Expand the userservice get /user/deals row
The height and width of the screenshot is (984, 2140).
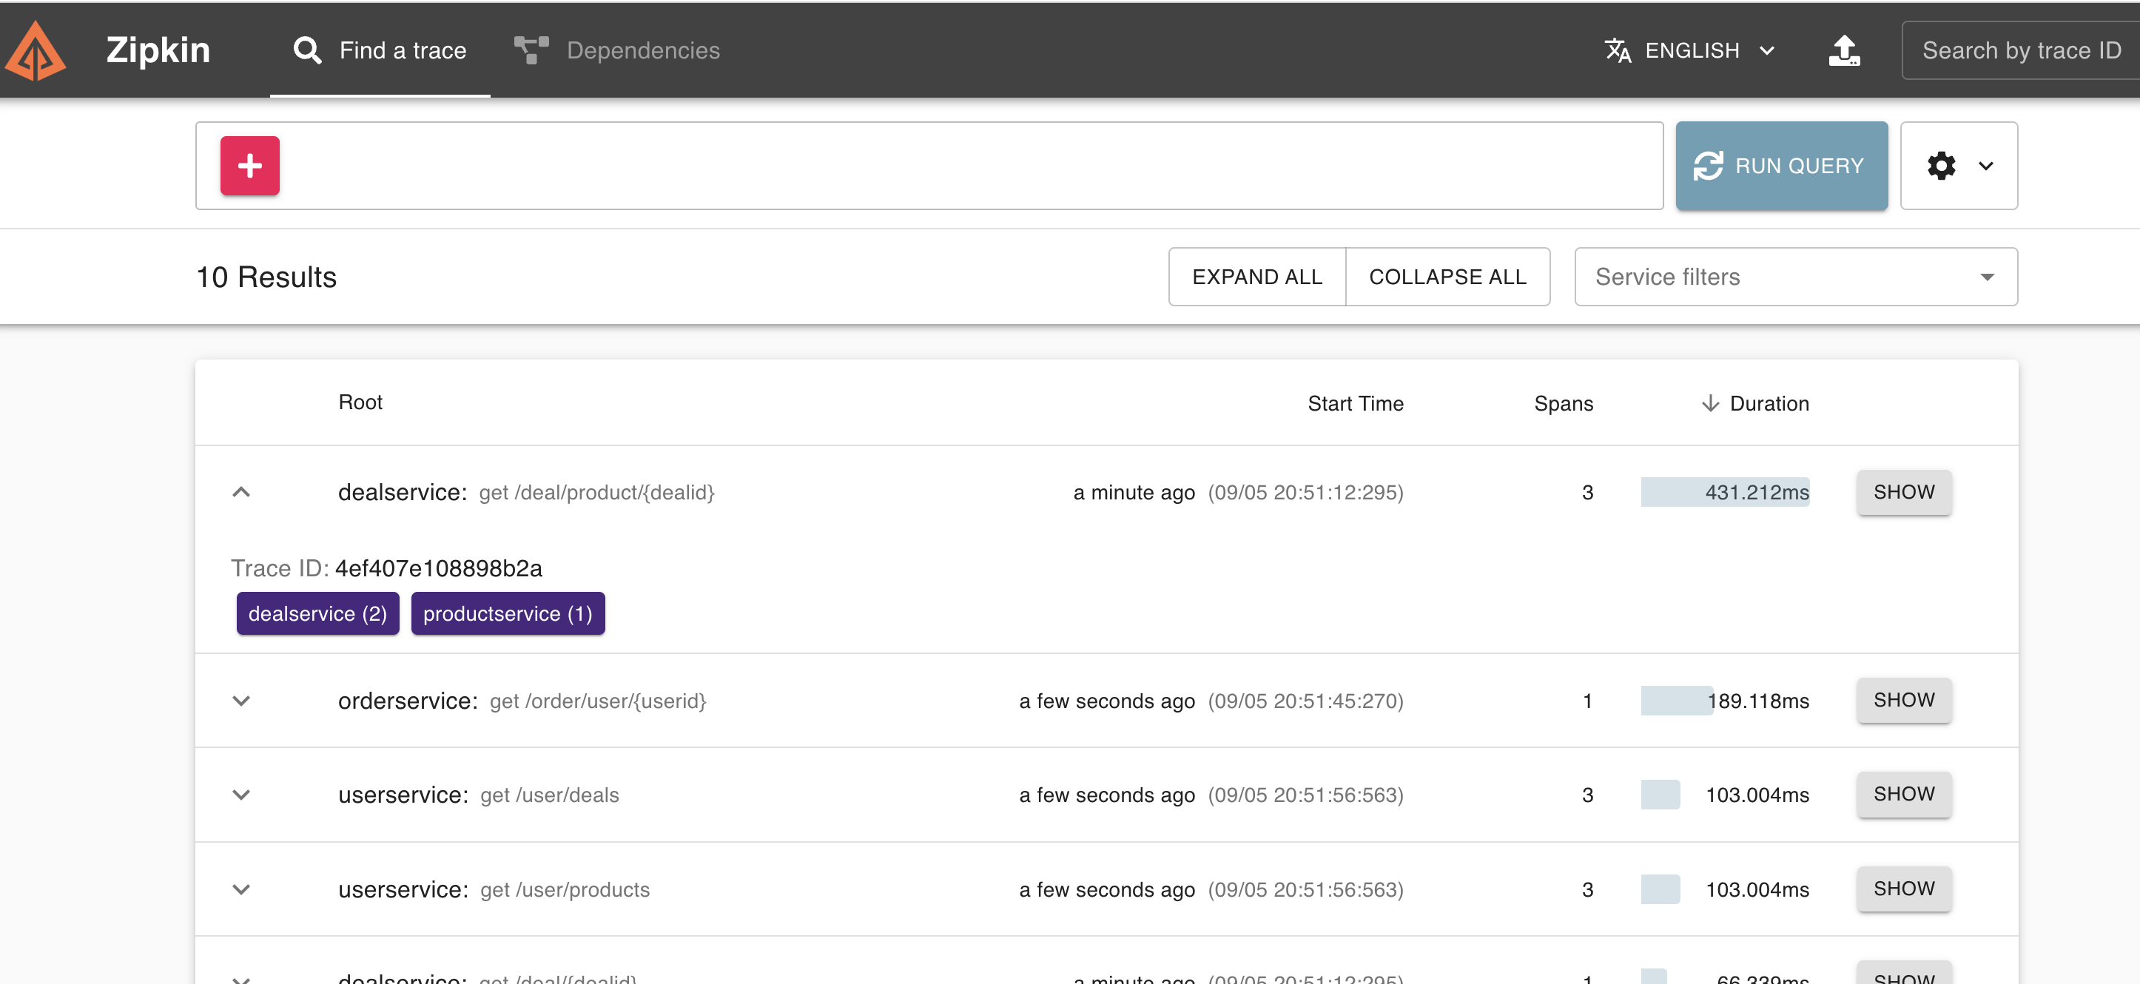point(241,795)
